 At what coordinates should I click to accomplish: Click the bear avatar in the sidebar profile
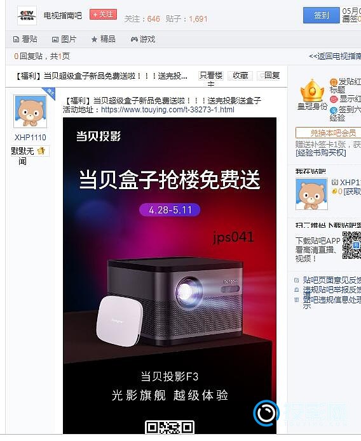click(x=311, y=194)
